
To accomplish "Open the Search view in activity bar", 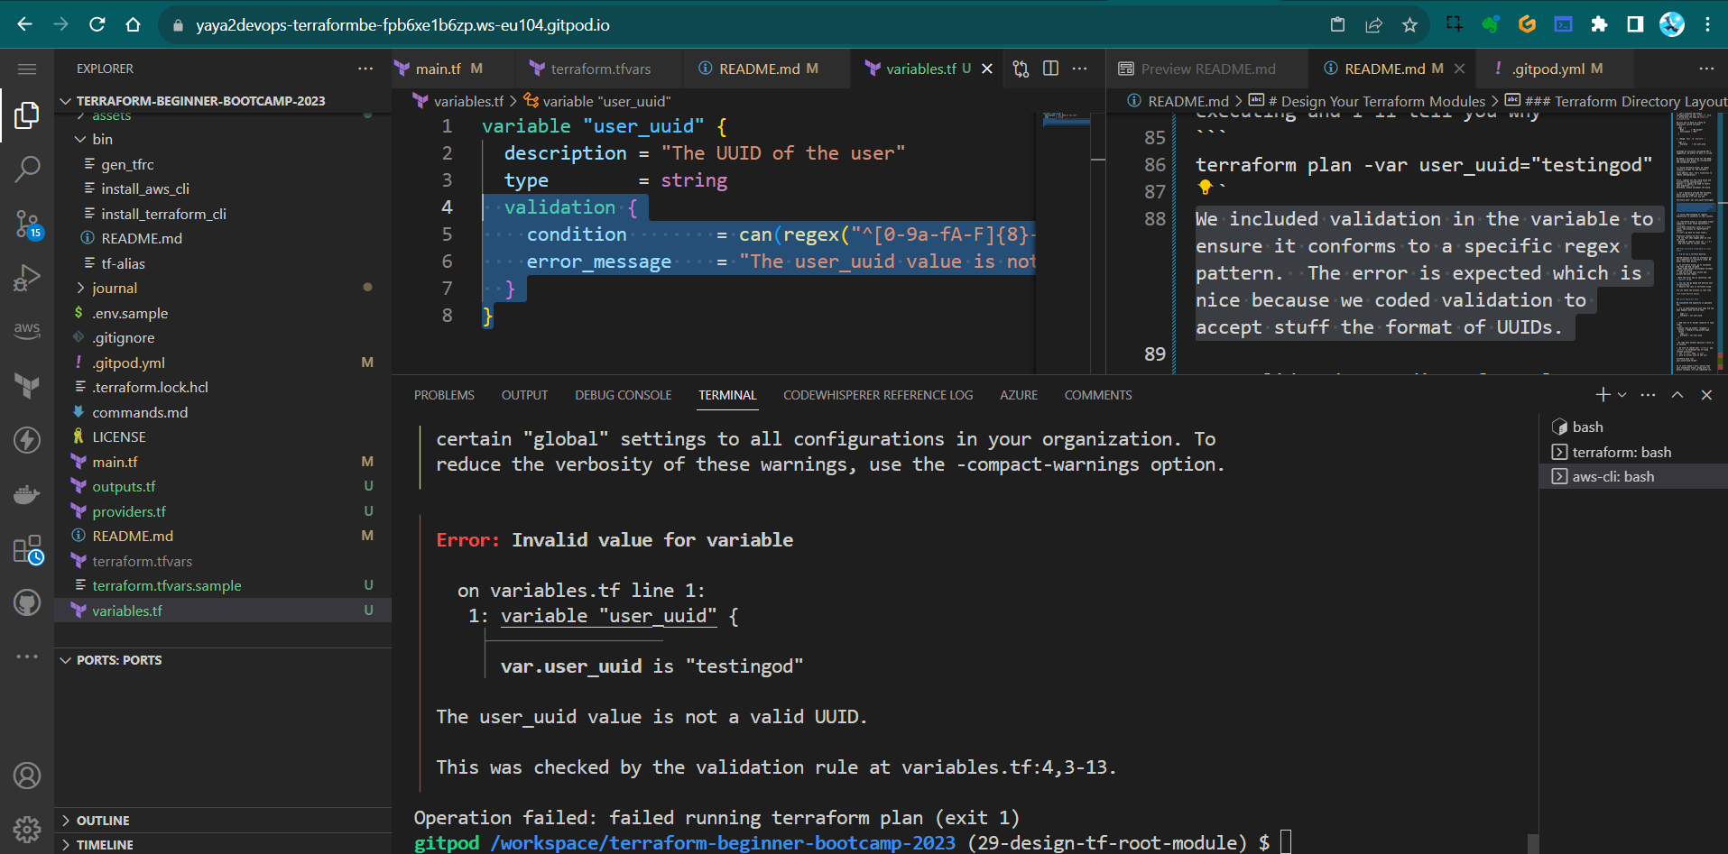I will click(27, 169).
